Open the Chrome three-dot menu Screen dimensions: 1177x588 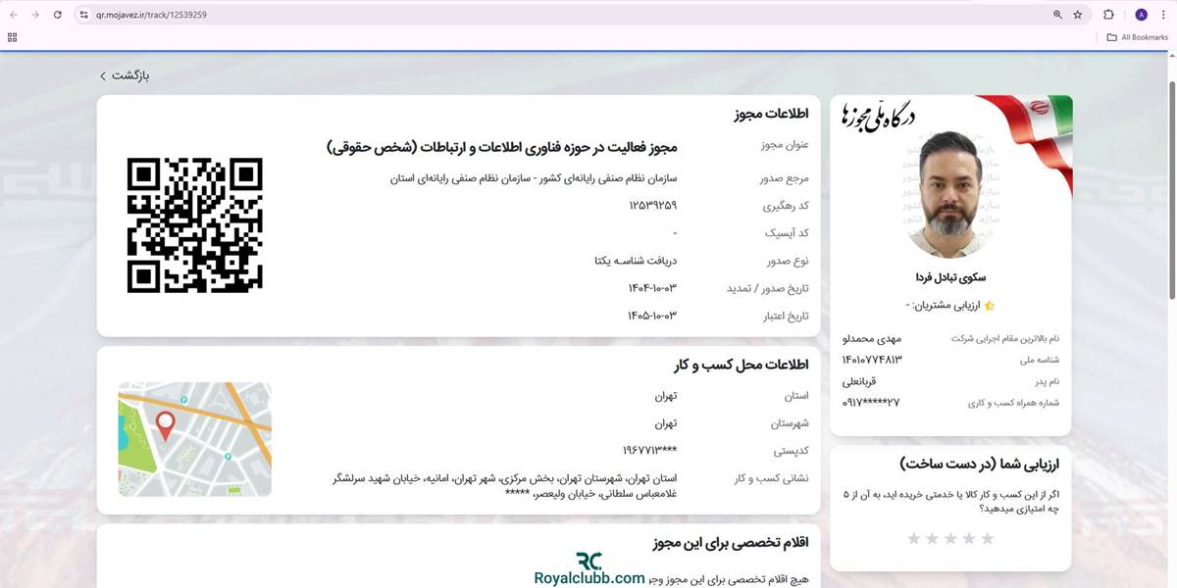tap(1162, 15)
